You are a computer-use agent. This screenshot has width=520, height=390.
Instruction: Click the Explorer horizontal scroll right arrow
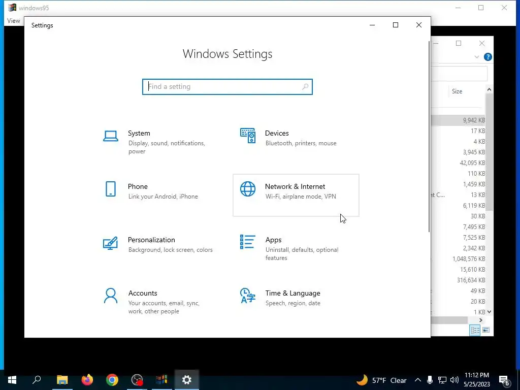coord(480,320)
